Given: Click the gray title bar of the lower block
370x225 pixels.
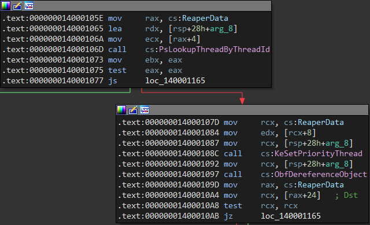Looking at the screenshot, I should (x=258, y=110).
